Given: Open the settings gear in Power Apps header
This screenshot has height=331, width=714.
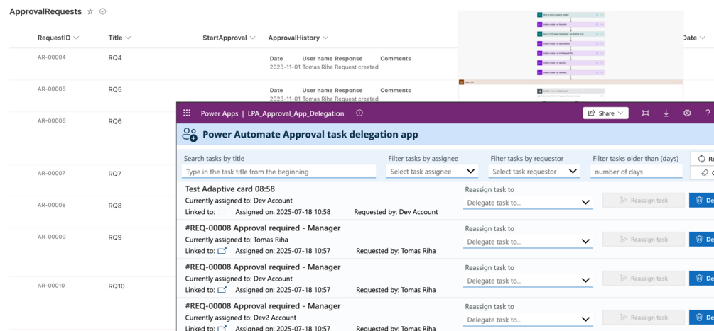Looking at the screenshot, I should (x=687, y=113).
